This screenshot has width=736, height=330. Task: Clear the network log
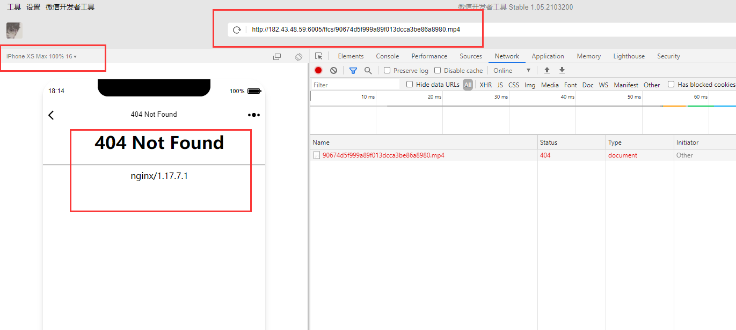pyautogui.click(x=333, y=70)
